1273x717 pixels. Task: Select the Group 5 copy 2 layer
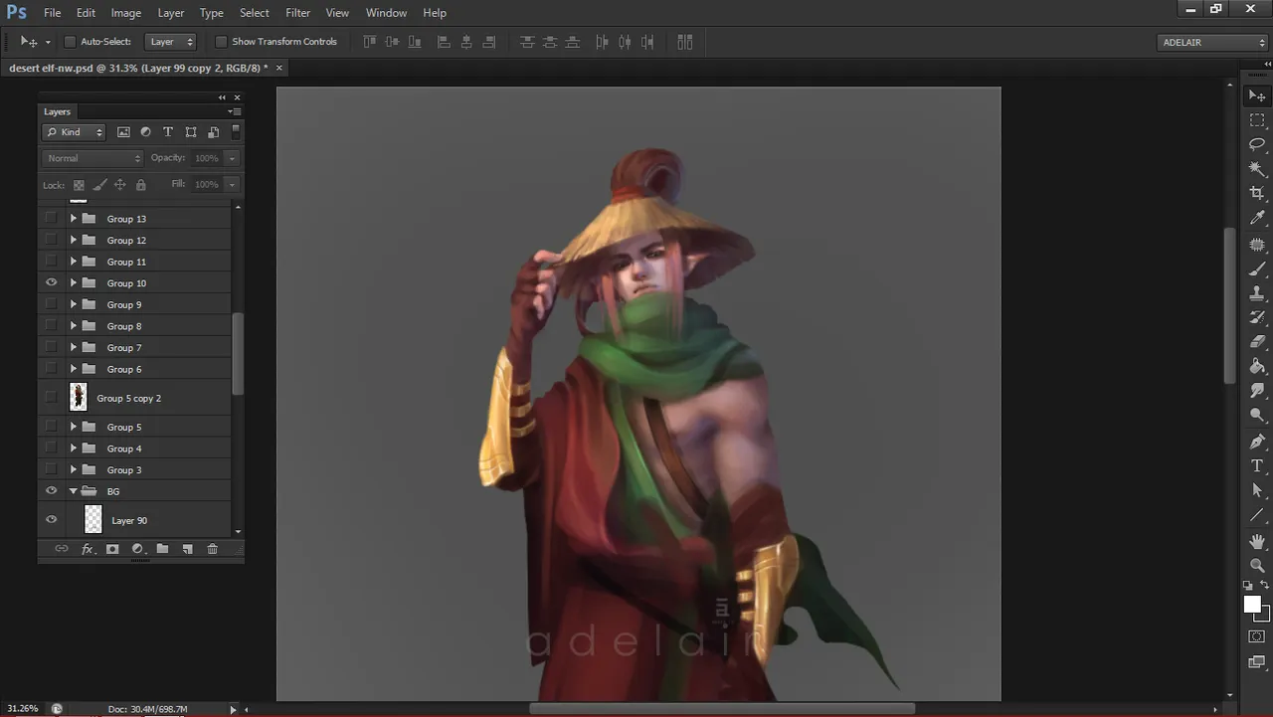(x=129, y=399)
